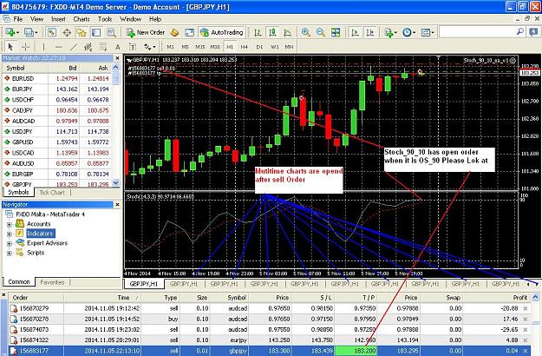The image size is (542, 356).
Task: Expand the Indicators tree node
Action: (x=10, y=234)
